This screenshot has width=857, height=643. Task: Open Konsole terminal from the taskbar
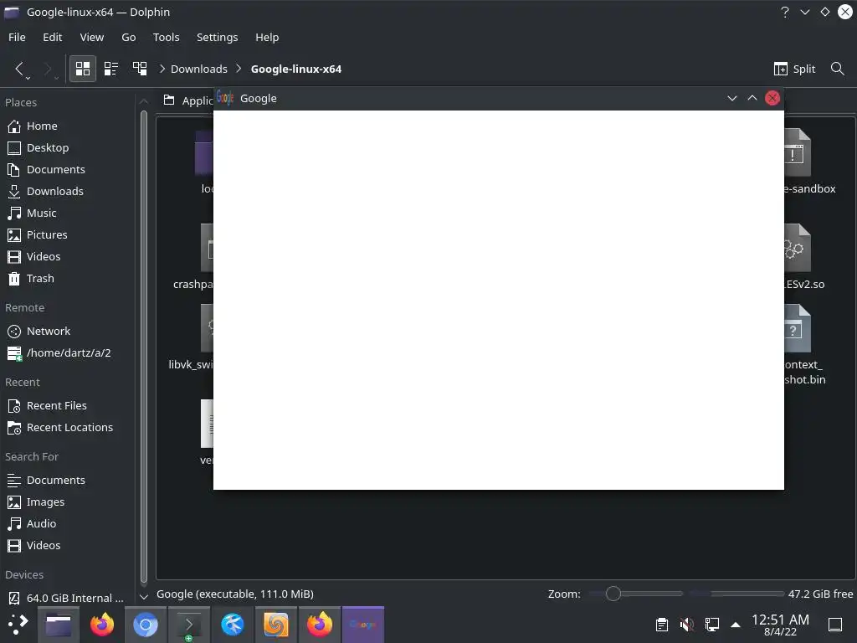pos(189,625)
